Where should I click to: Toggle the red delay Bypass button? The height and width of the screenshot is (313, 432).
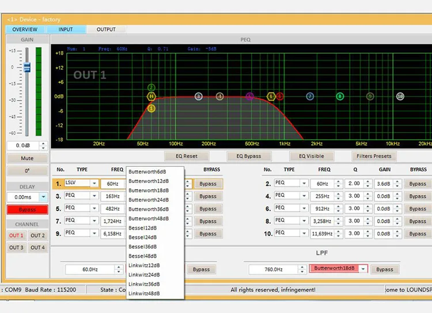pos(27,209)
